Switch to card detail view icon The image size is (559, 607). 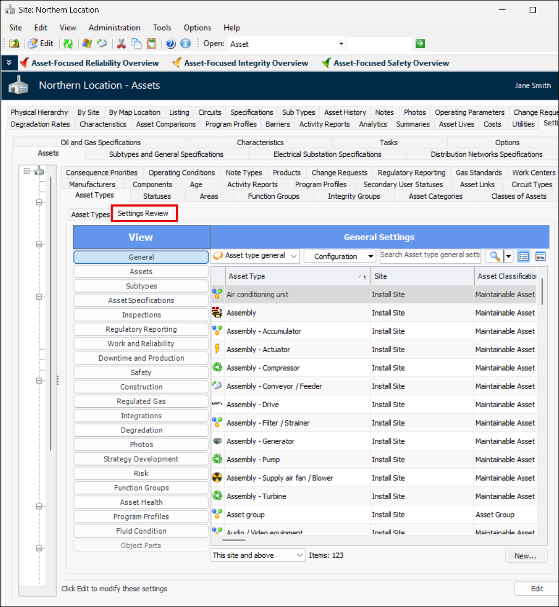[x=540, y=256]
